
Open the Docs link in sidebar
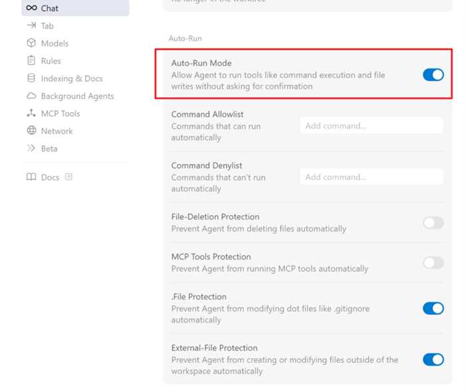coord(50,177)
